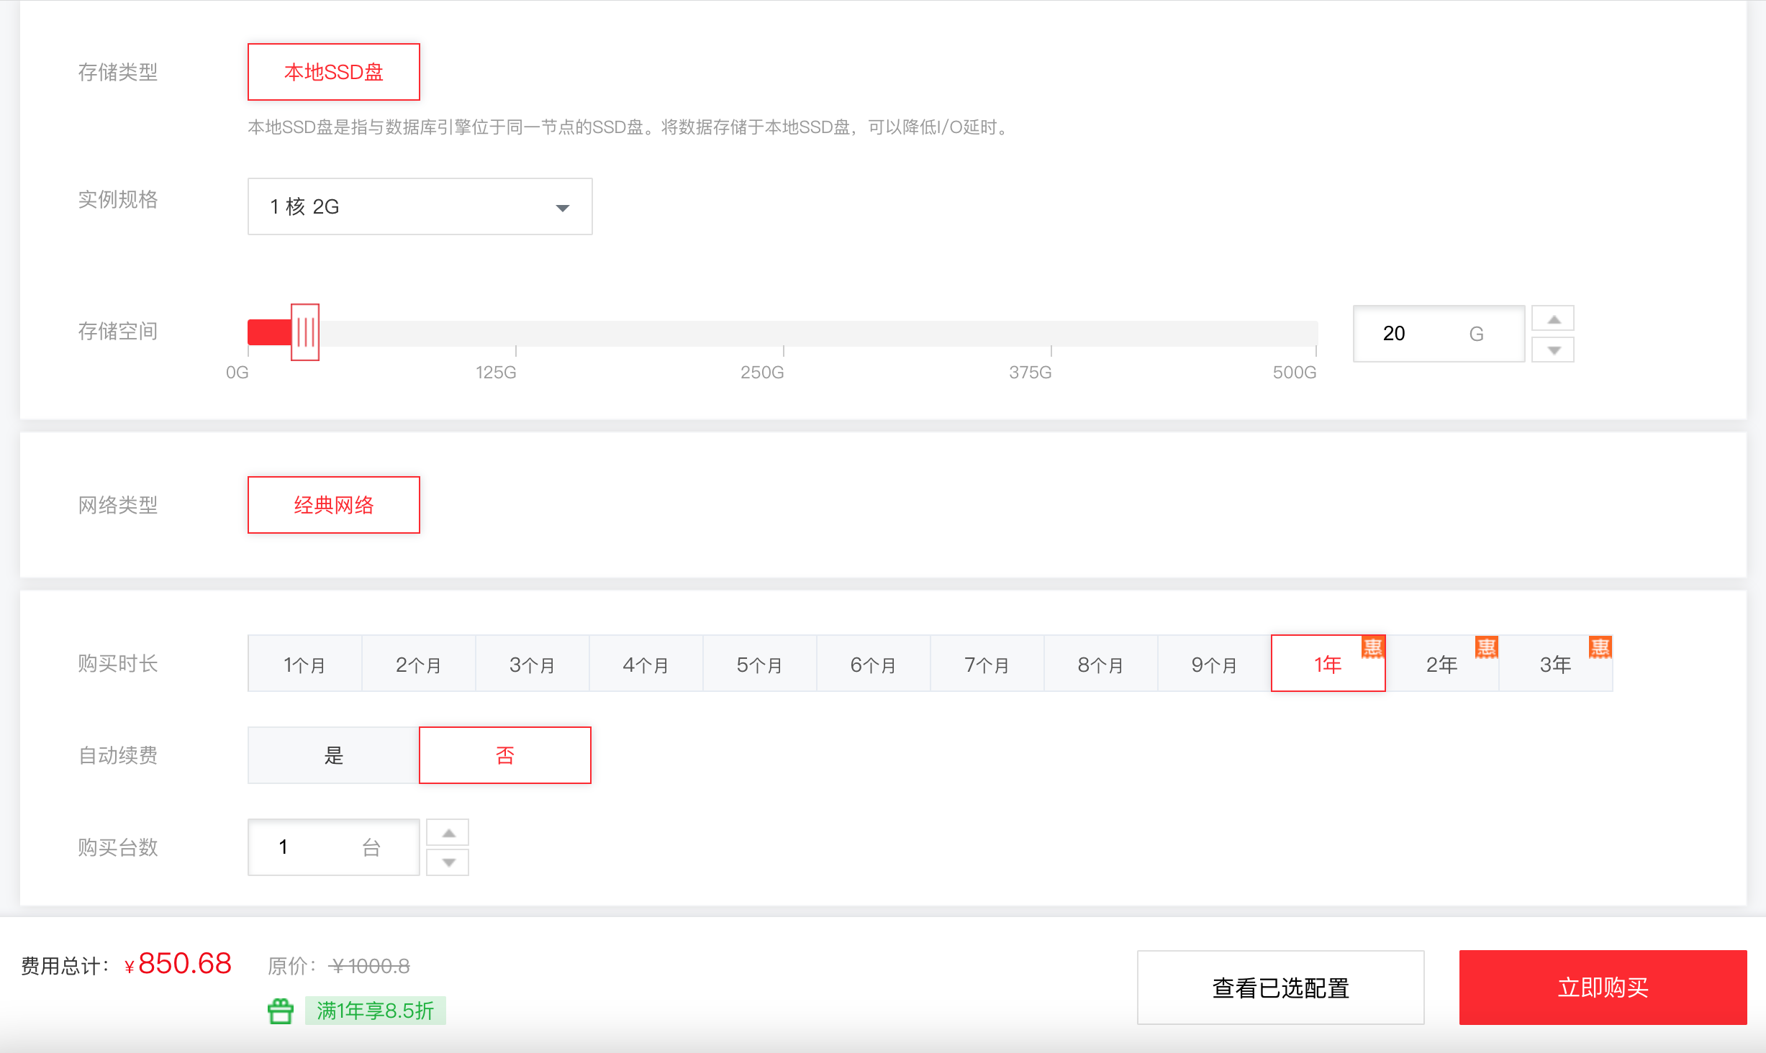Choose 4个月 purchase duration

pyautogui.click(x=646, y=664)
